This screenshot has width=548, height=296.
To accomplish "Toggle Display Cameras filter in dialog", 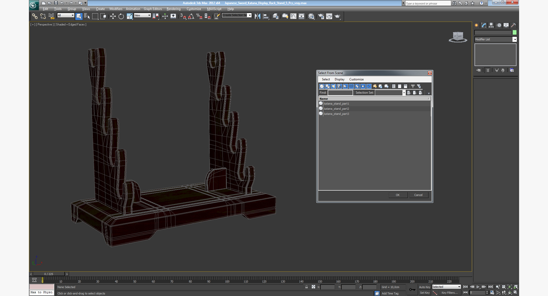I will [x=340, y=86].
